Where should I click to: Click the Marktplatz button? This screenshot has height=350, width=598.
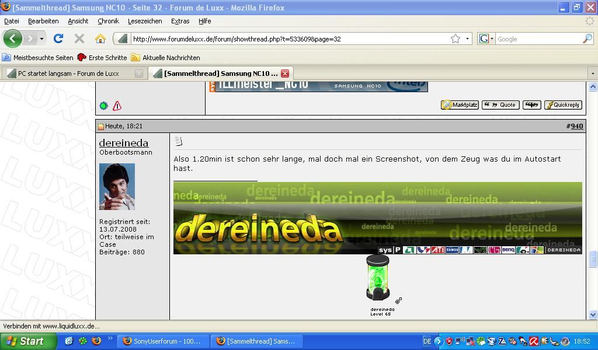460,105
